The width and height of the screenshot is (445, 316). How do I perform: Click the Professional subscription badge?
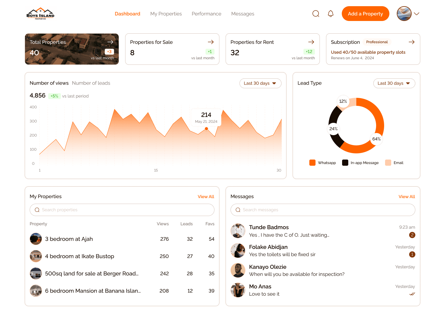tap(377, 42)
